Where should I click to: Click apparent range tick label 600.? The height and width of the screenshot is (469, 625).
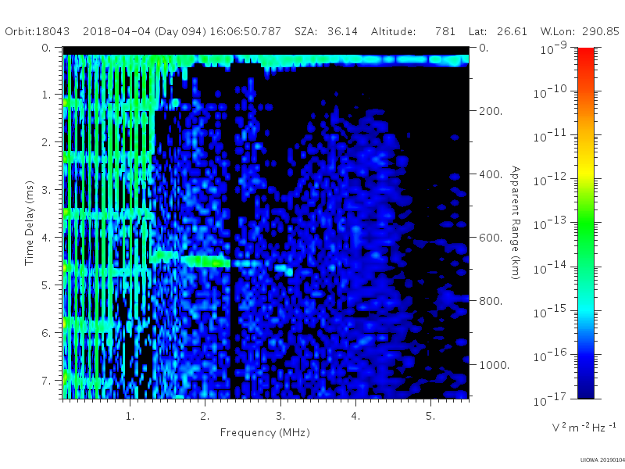[491, 238]
